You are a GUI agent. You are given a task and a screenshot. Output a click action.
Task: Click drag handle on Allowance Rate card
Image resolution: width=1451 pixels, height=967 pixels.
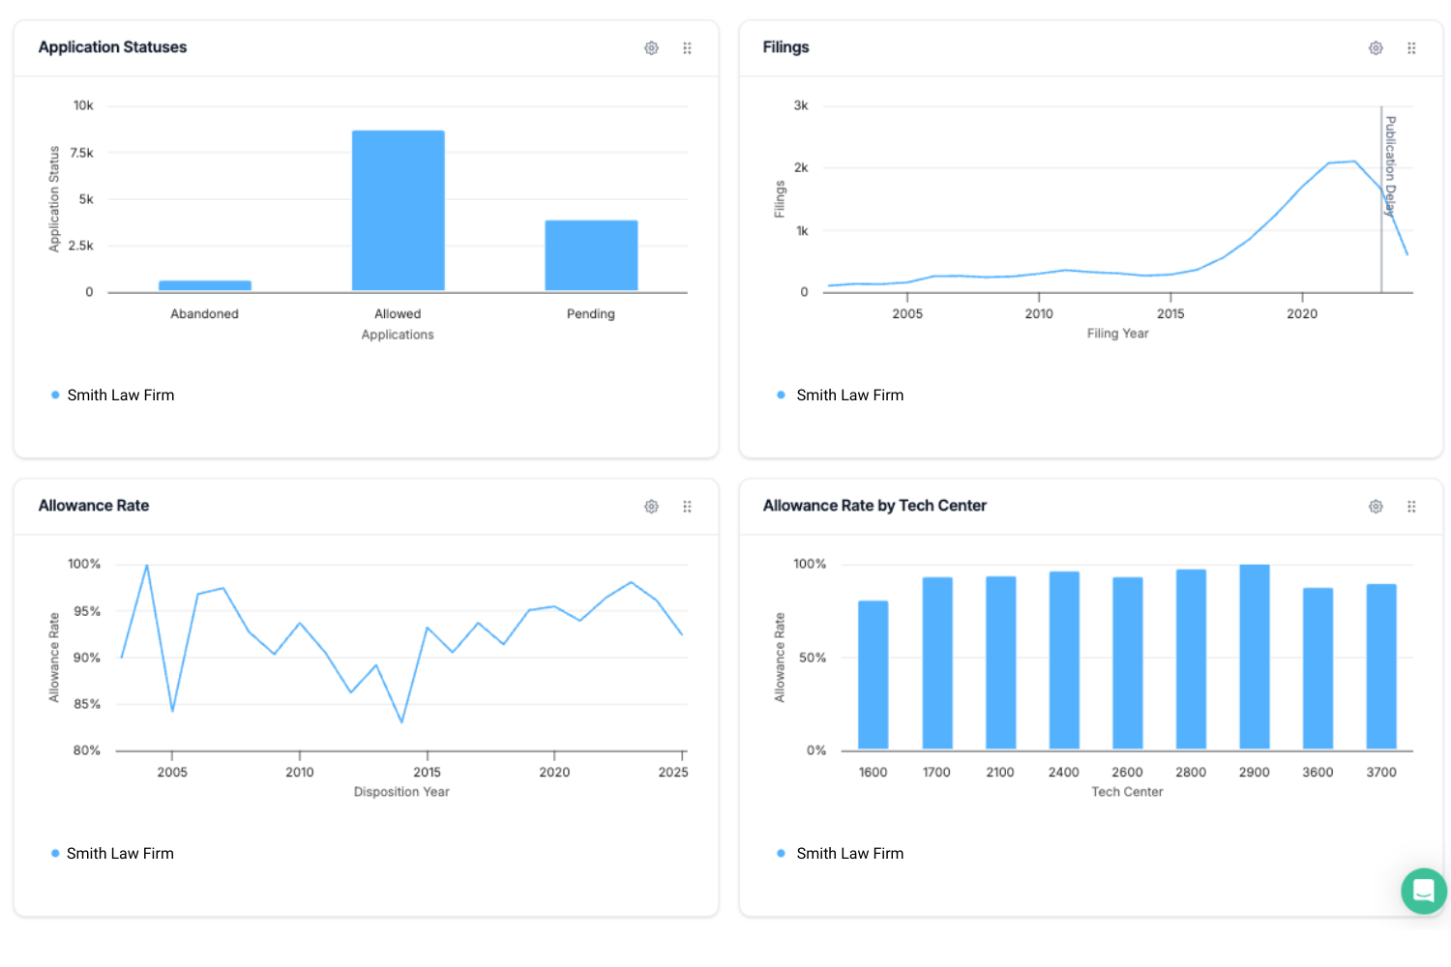pos(687,507)
